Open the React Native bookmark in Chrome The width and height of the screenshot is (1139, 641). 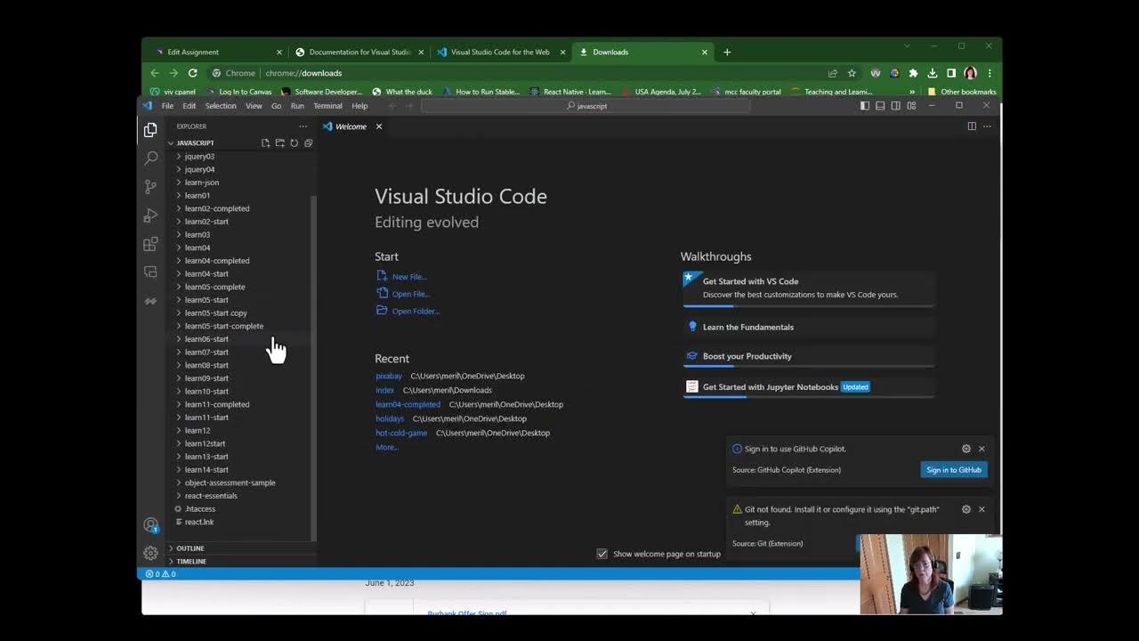pos(570,92)
